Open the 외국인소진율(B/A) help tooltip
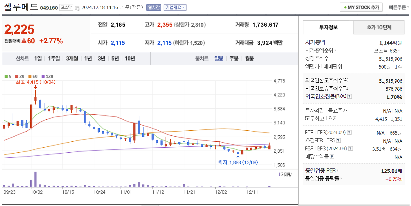This screenshot has width=411, height=206. pos(350,96)
